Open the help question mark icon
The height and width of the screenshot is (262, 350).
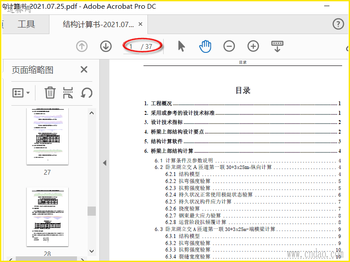[338, 24]
